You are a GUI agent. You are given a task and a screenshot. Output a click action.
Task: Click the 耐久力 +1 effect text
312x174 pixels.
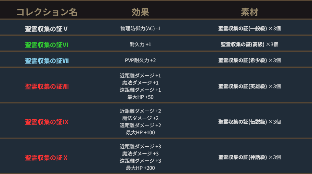(140, 45)
